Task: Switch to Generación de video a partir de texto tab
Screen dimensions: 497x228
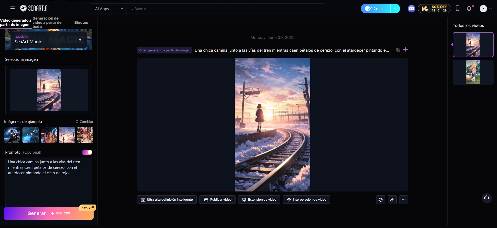Action: coord(47,22)
